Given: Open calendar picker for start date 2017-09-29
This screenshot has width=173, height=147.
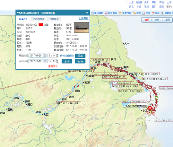Looking at the screenshot, I should 45,55.
